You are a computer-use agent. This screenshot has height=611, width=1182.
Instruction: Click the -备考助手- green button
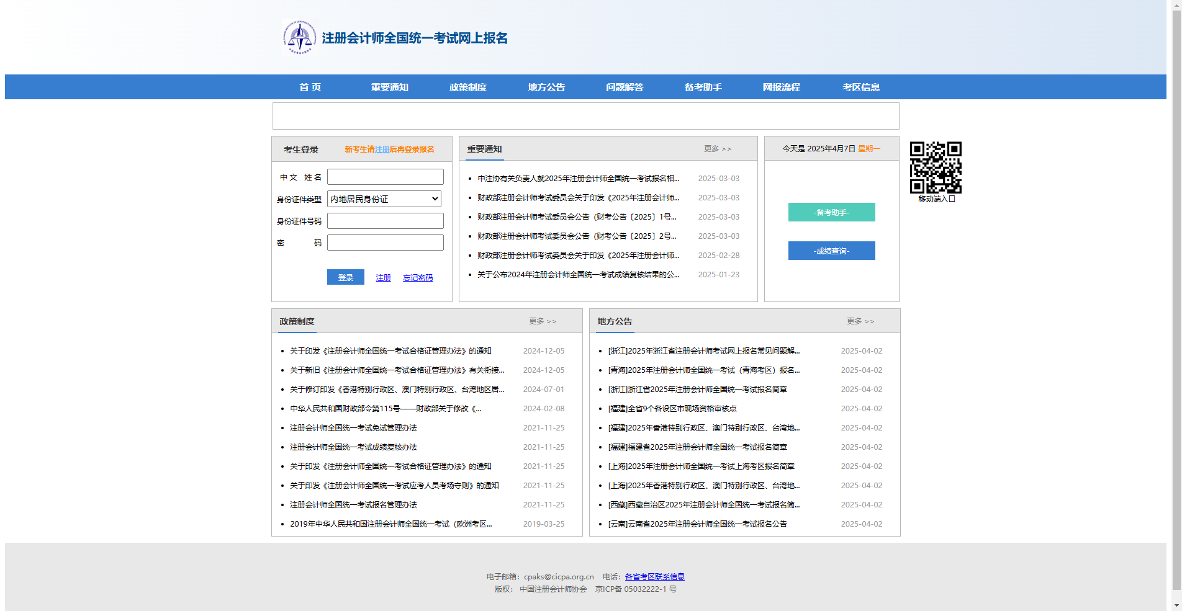[x=831, y=212]
